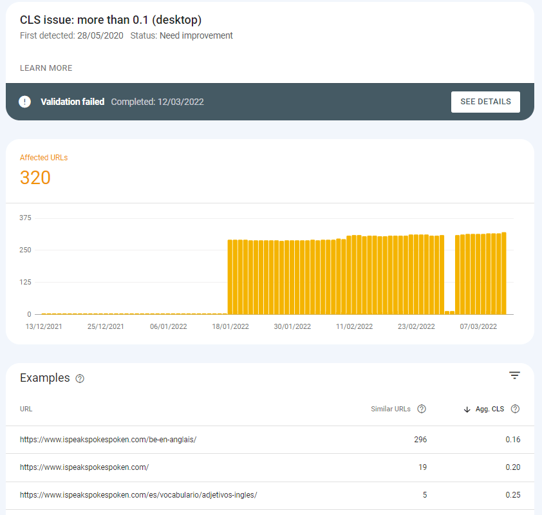Click the 13/12/2021 chart date label
Screen dimensions: 542x515
44,326
